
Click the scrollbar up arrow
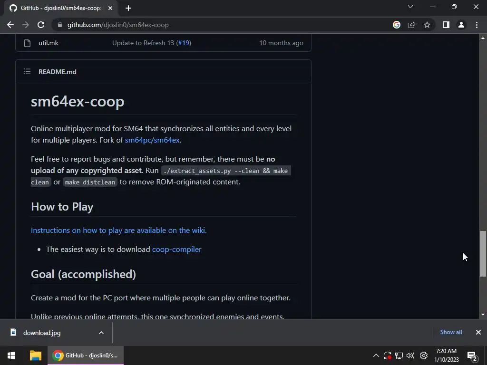coord(483,38)
